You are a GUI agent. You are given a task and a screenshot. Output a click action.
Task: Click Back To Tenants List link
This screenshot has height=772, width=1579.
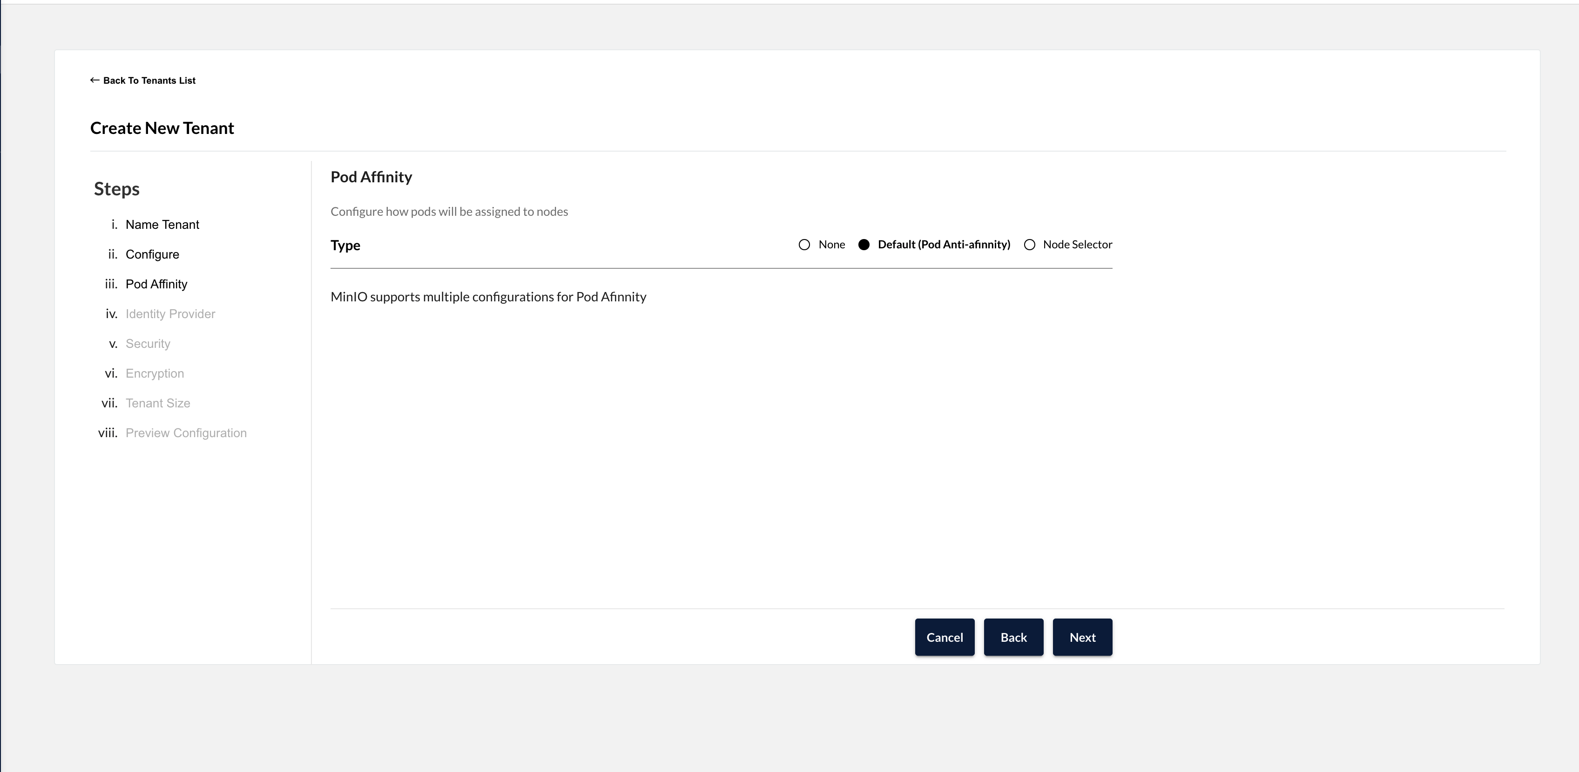click(149, 81)
